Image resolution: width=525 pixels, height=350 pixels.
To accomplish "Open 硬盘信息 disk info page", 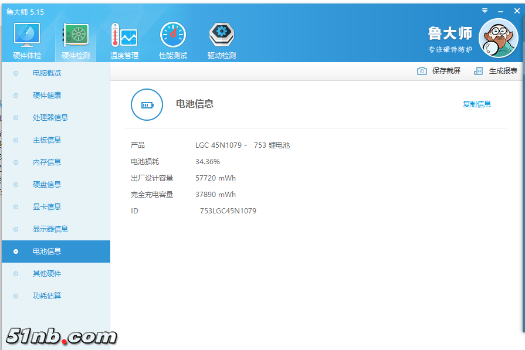I will tap(47, 185).
